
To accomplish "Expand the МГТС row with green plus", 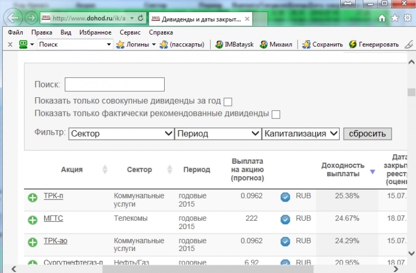I will pos(32,220).
